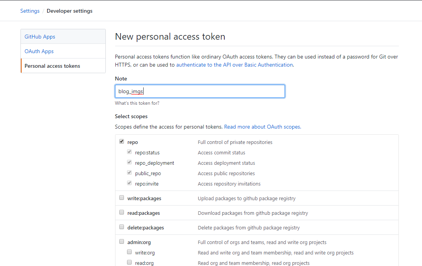
Task: Check the read:org checkbox
Action: pos(129,262)
